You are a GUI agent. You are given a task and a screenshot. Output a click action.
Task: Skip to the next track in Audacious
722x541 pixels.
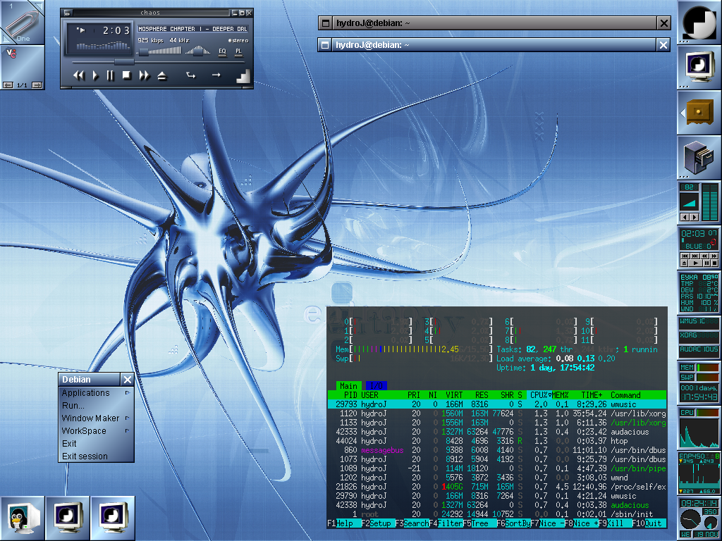tap(145, 75)
